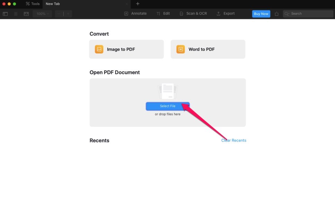Open Scan & OCR from the toolbar
The height and width of the screenshot is (202, 335).
(x=181, y=13)
